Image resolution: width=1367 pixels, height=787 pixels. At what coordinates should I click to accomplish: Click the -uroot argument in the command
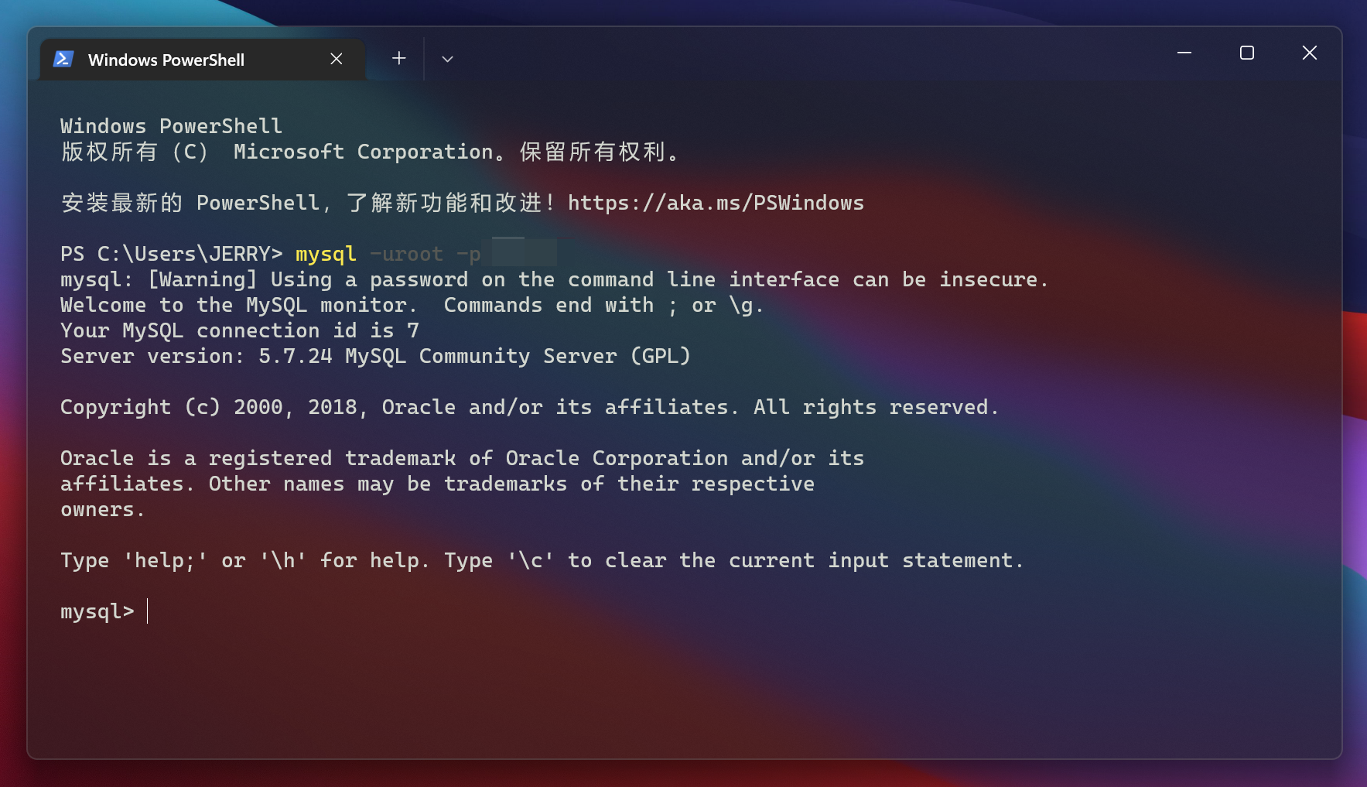[406, 254]
